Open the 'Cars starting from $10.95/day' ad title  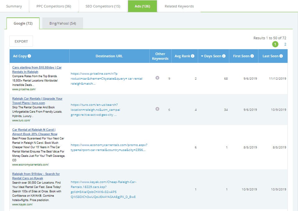click(37, 70)
